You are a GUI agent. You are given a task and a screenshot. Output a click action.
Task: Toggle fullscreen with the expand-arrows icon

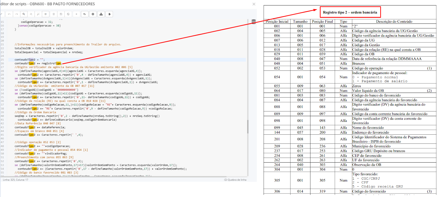click(46, 14)
